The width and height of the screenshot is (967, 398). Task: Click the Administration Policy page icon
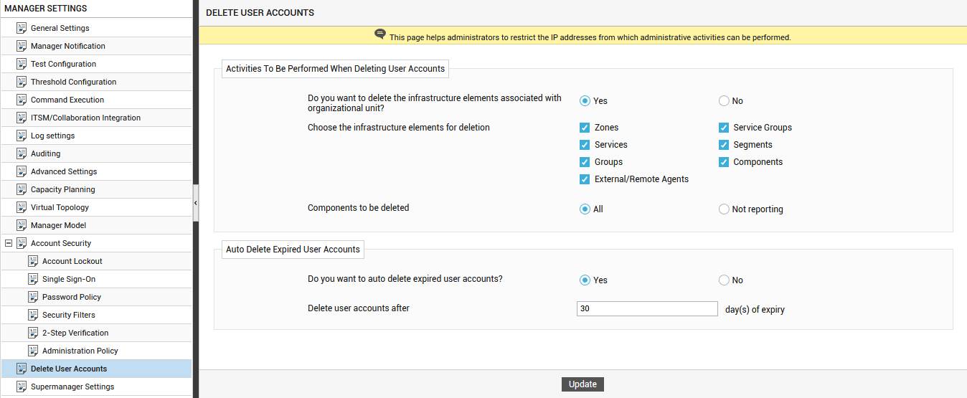(x=33, y=351)
